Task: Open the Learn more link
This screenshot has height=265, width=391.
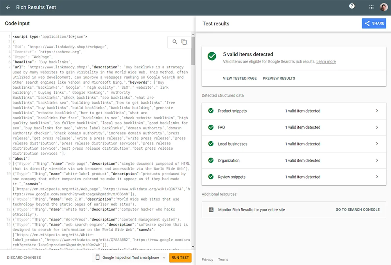Action: pos(326,62)
